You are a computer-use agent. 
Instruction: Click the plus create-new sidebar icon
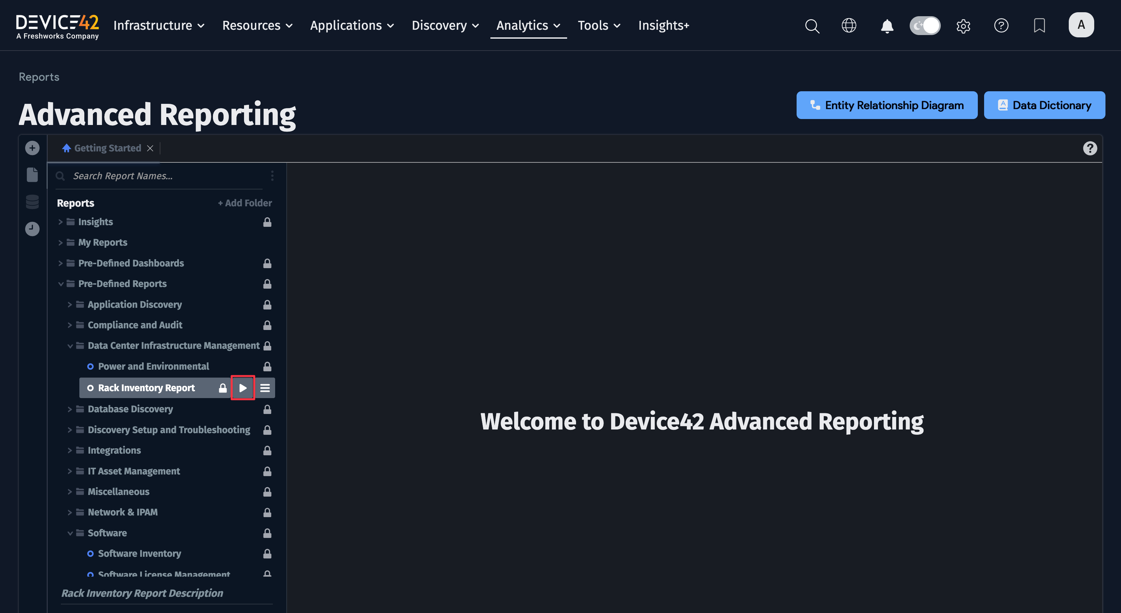(x=32, y=148)
